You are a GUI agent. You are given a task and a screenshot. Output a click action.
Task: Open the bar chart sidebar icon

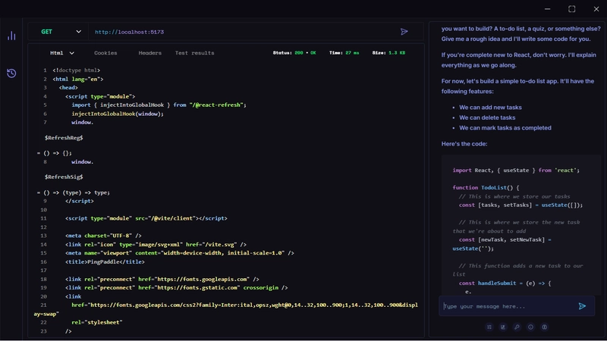11,36
